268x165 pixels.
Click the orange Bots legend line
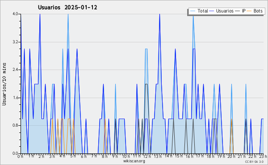pos(249,11)
